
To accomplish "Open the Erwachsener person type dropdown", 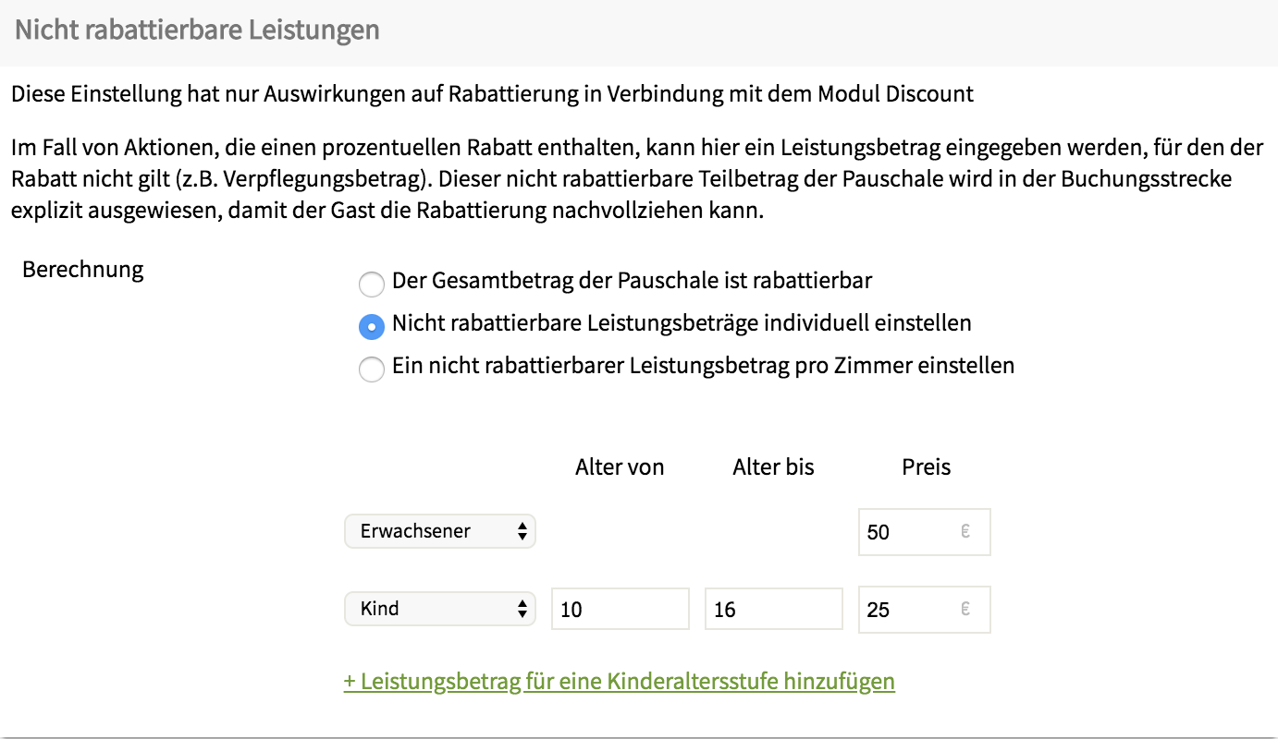I will click(x=440, y=531).
